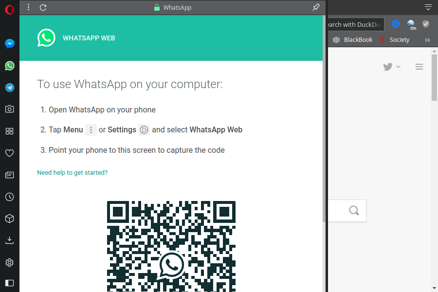The width and height of the screenshot is (438, 292).
Task: Click the blue share icon in address bar
Action: click(x=396, y=24)
